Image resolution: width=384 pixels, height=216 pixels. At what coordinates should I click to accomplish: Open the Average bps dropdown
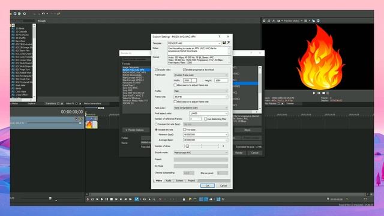coord(205,140)
